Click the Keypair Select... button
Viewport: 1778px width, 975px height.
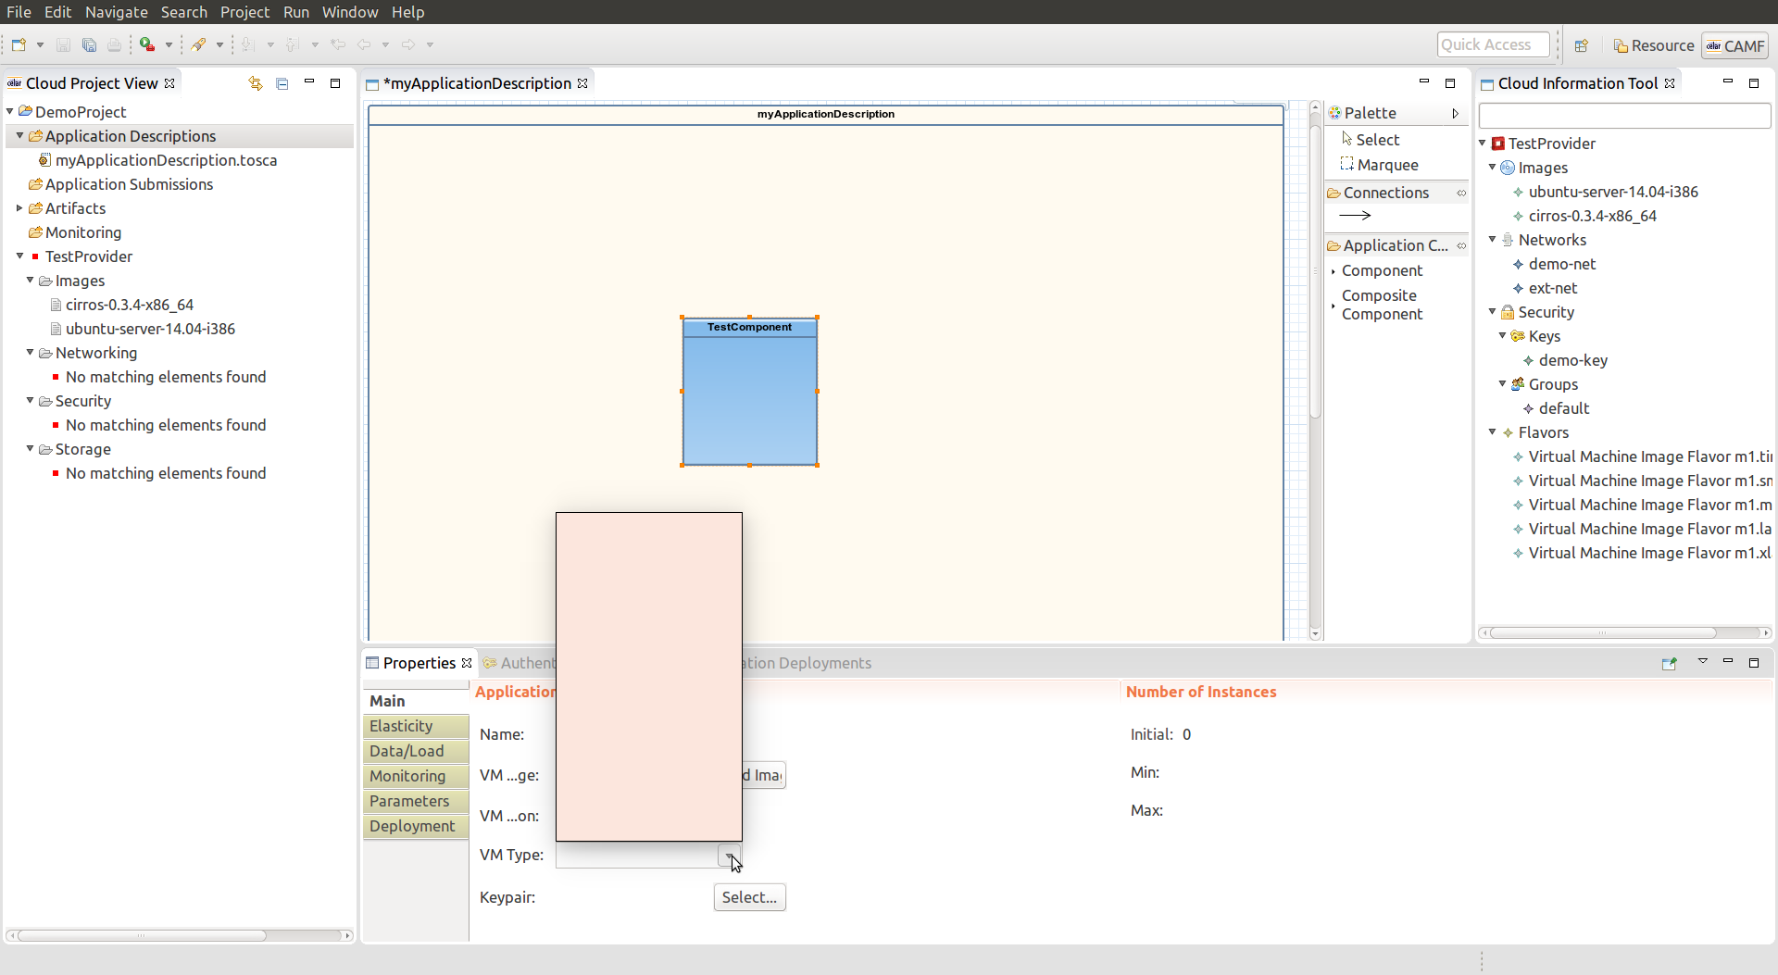coord(749,897)
